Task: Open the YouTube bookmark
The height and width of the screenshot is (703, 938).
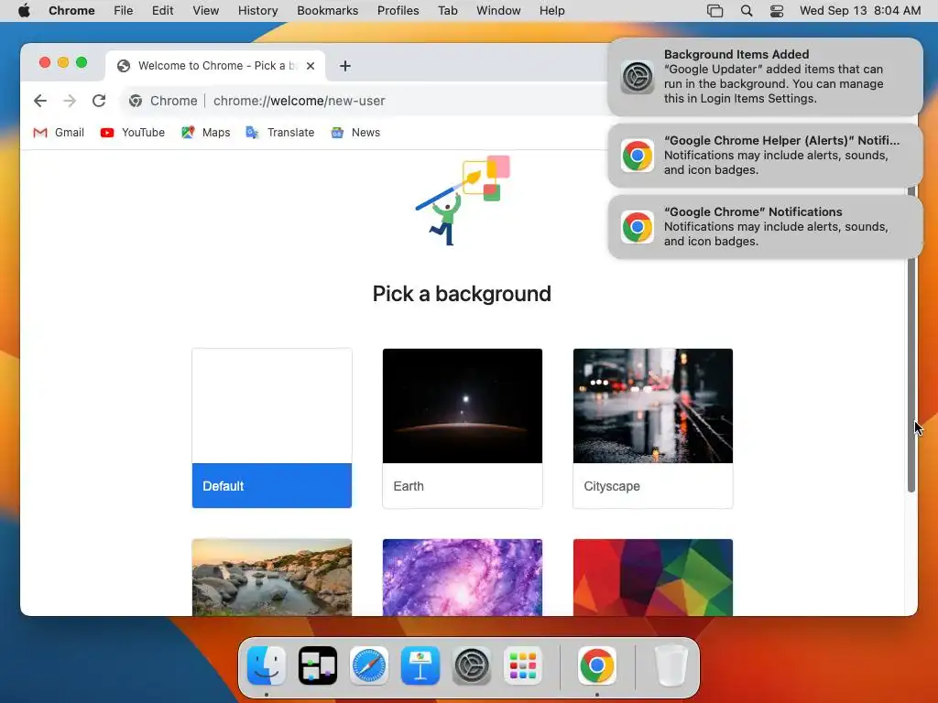Action: click(x=132, y=132)
